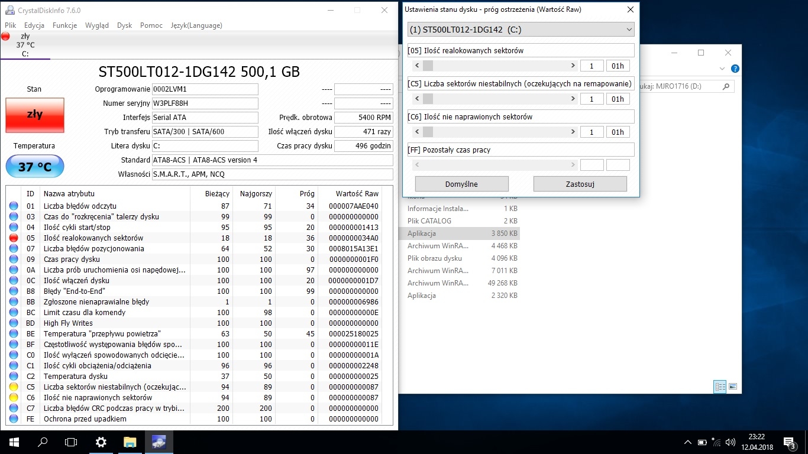
Task: Show hidden tray icons with the chevron
Action: pyautogui.click(x=687, y=442)
